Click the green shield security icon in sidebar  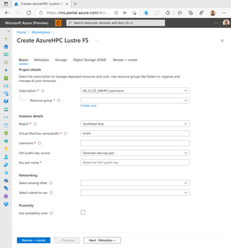[6, 133]
